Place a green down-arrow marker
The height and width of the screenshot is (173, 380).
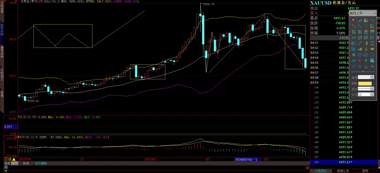366,61
